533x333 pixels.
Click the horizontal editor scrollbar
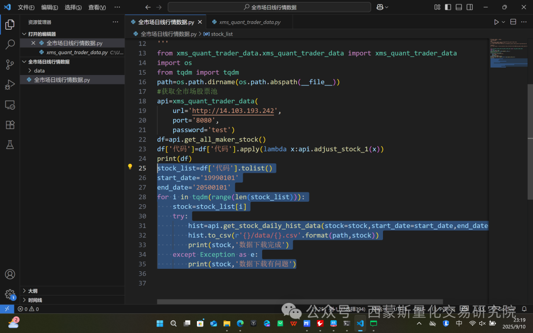click(x=300, y=302)
